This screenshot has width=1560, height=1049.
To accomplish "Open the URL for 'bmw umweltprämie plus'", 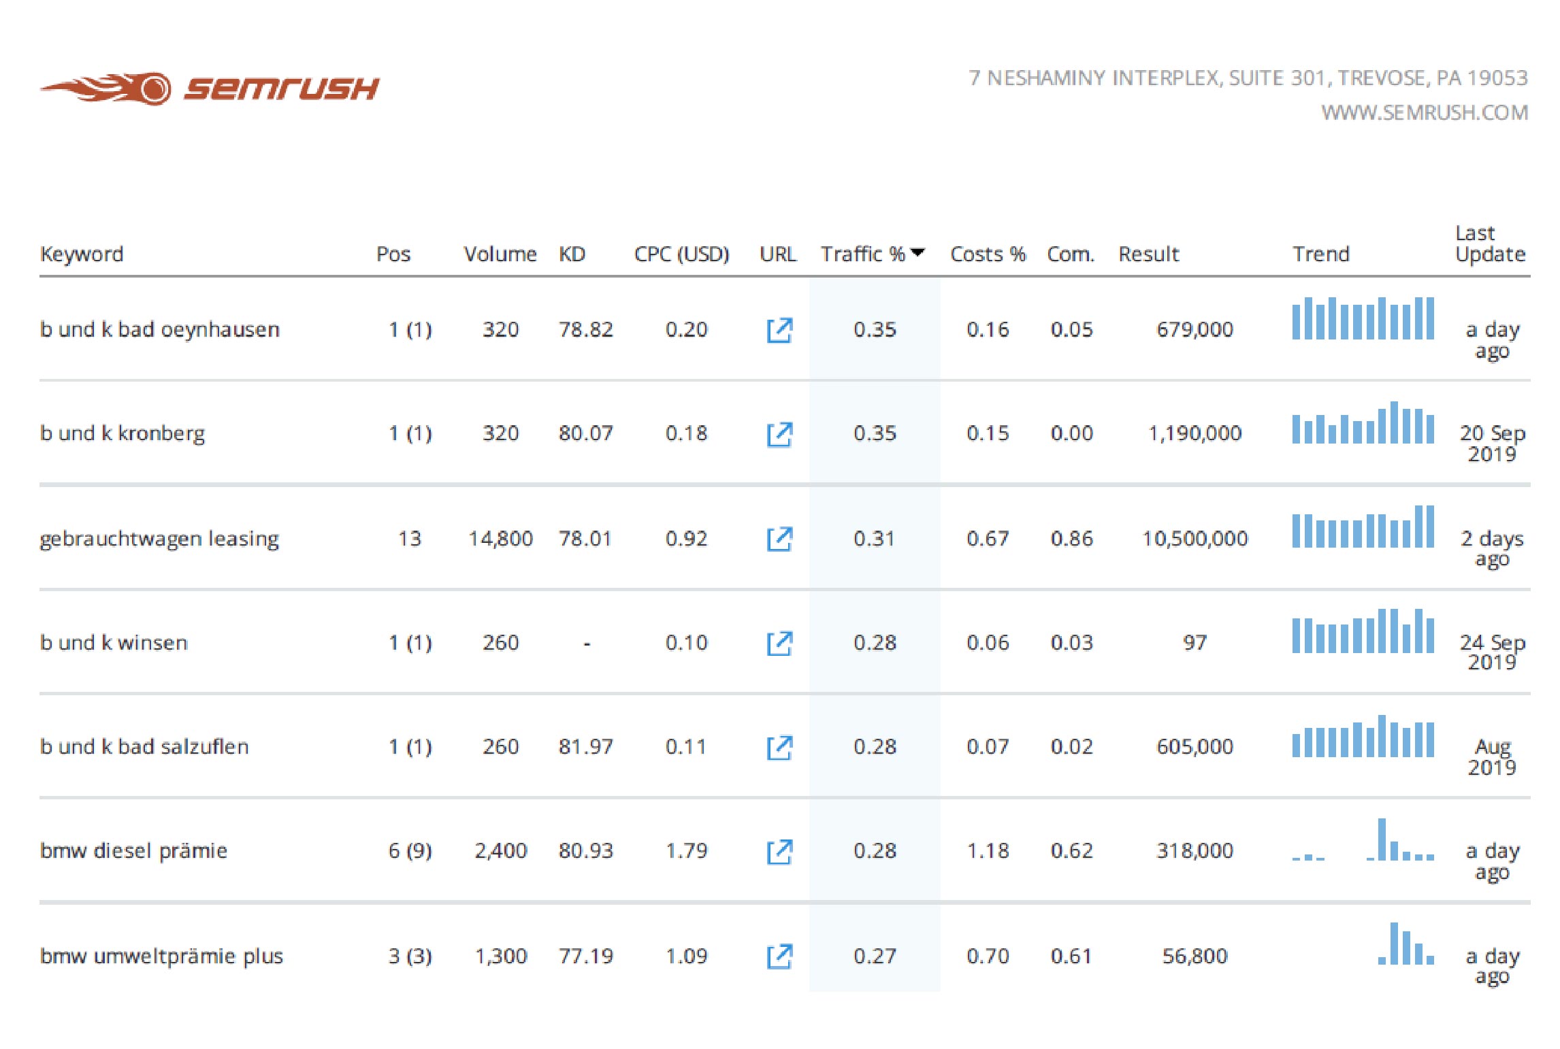I will tap(780, 955).
